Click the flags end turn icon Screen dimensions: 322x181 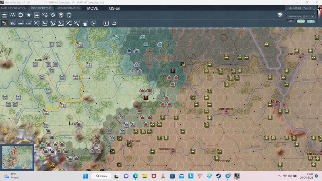(x=280, y=15)
